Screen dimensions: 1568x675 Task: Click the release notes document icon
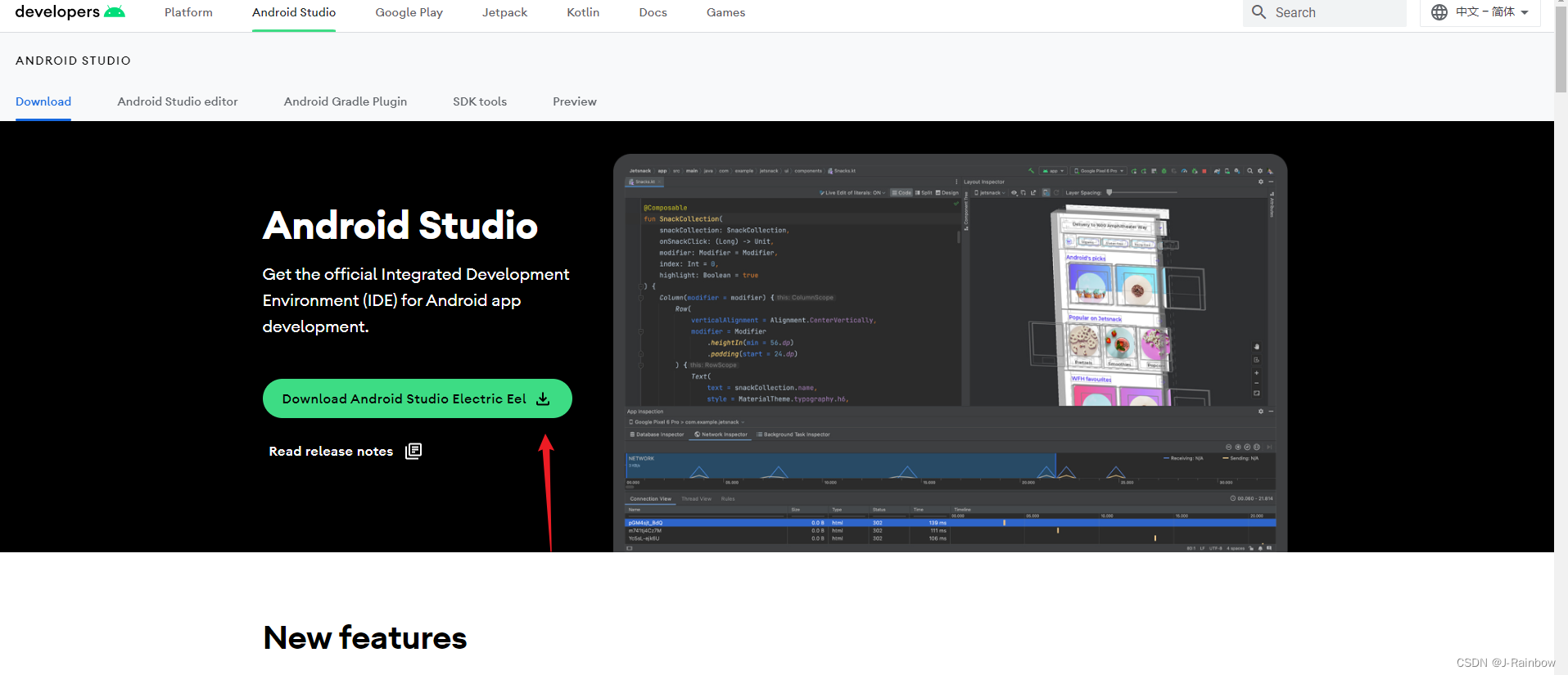coord(413,451)
